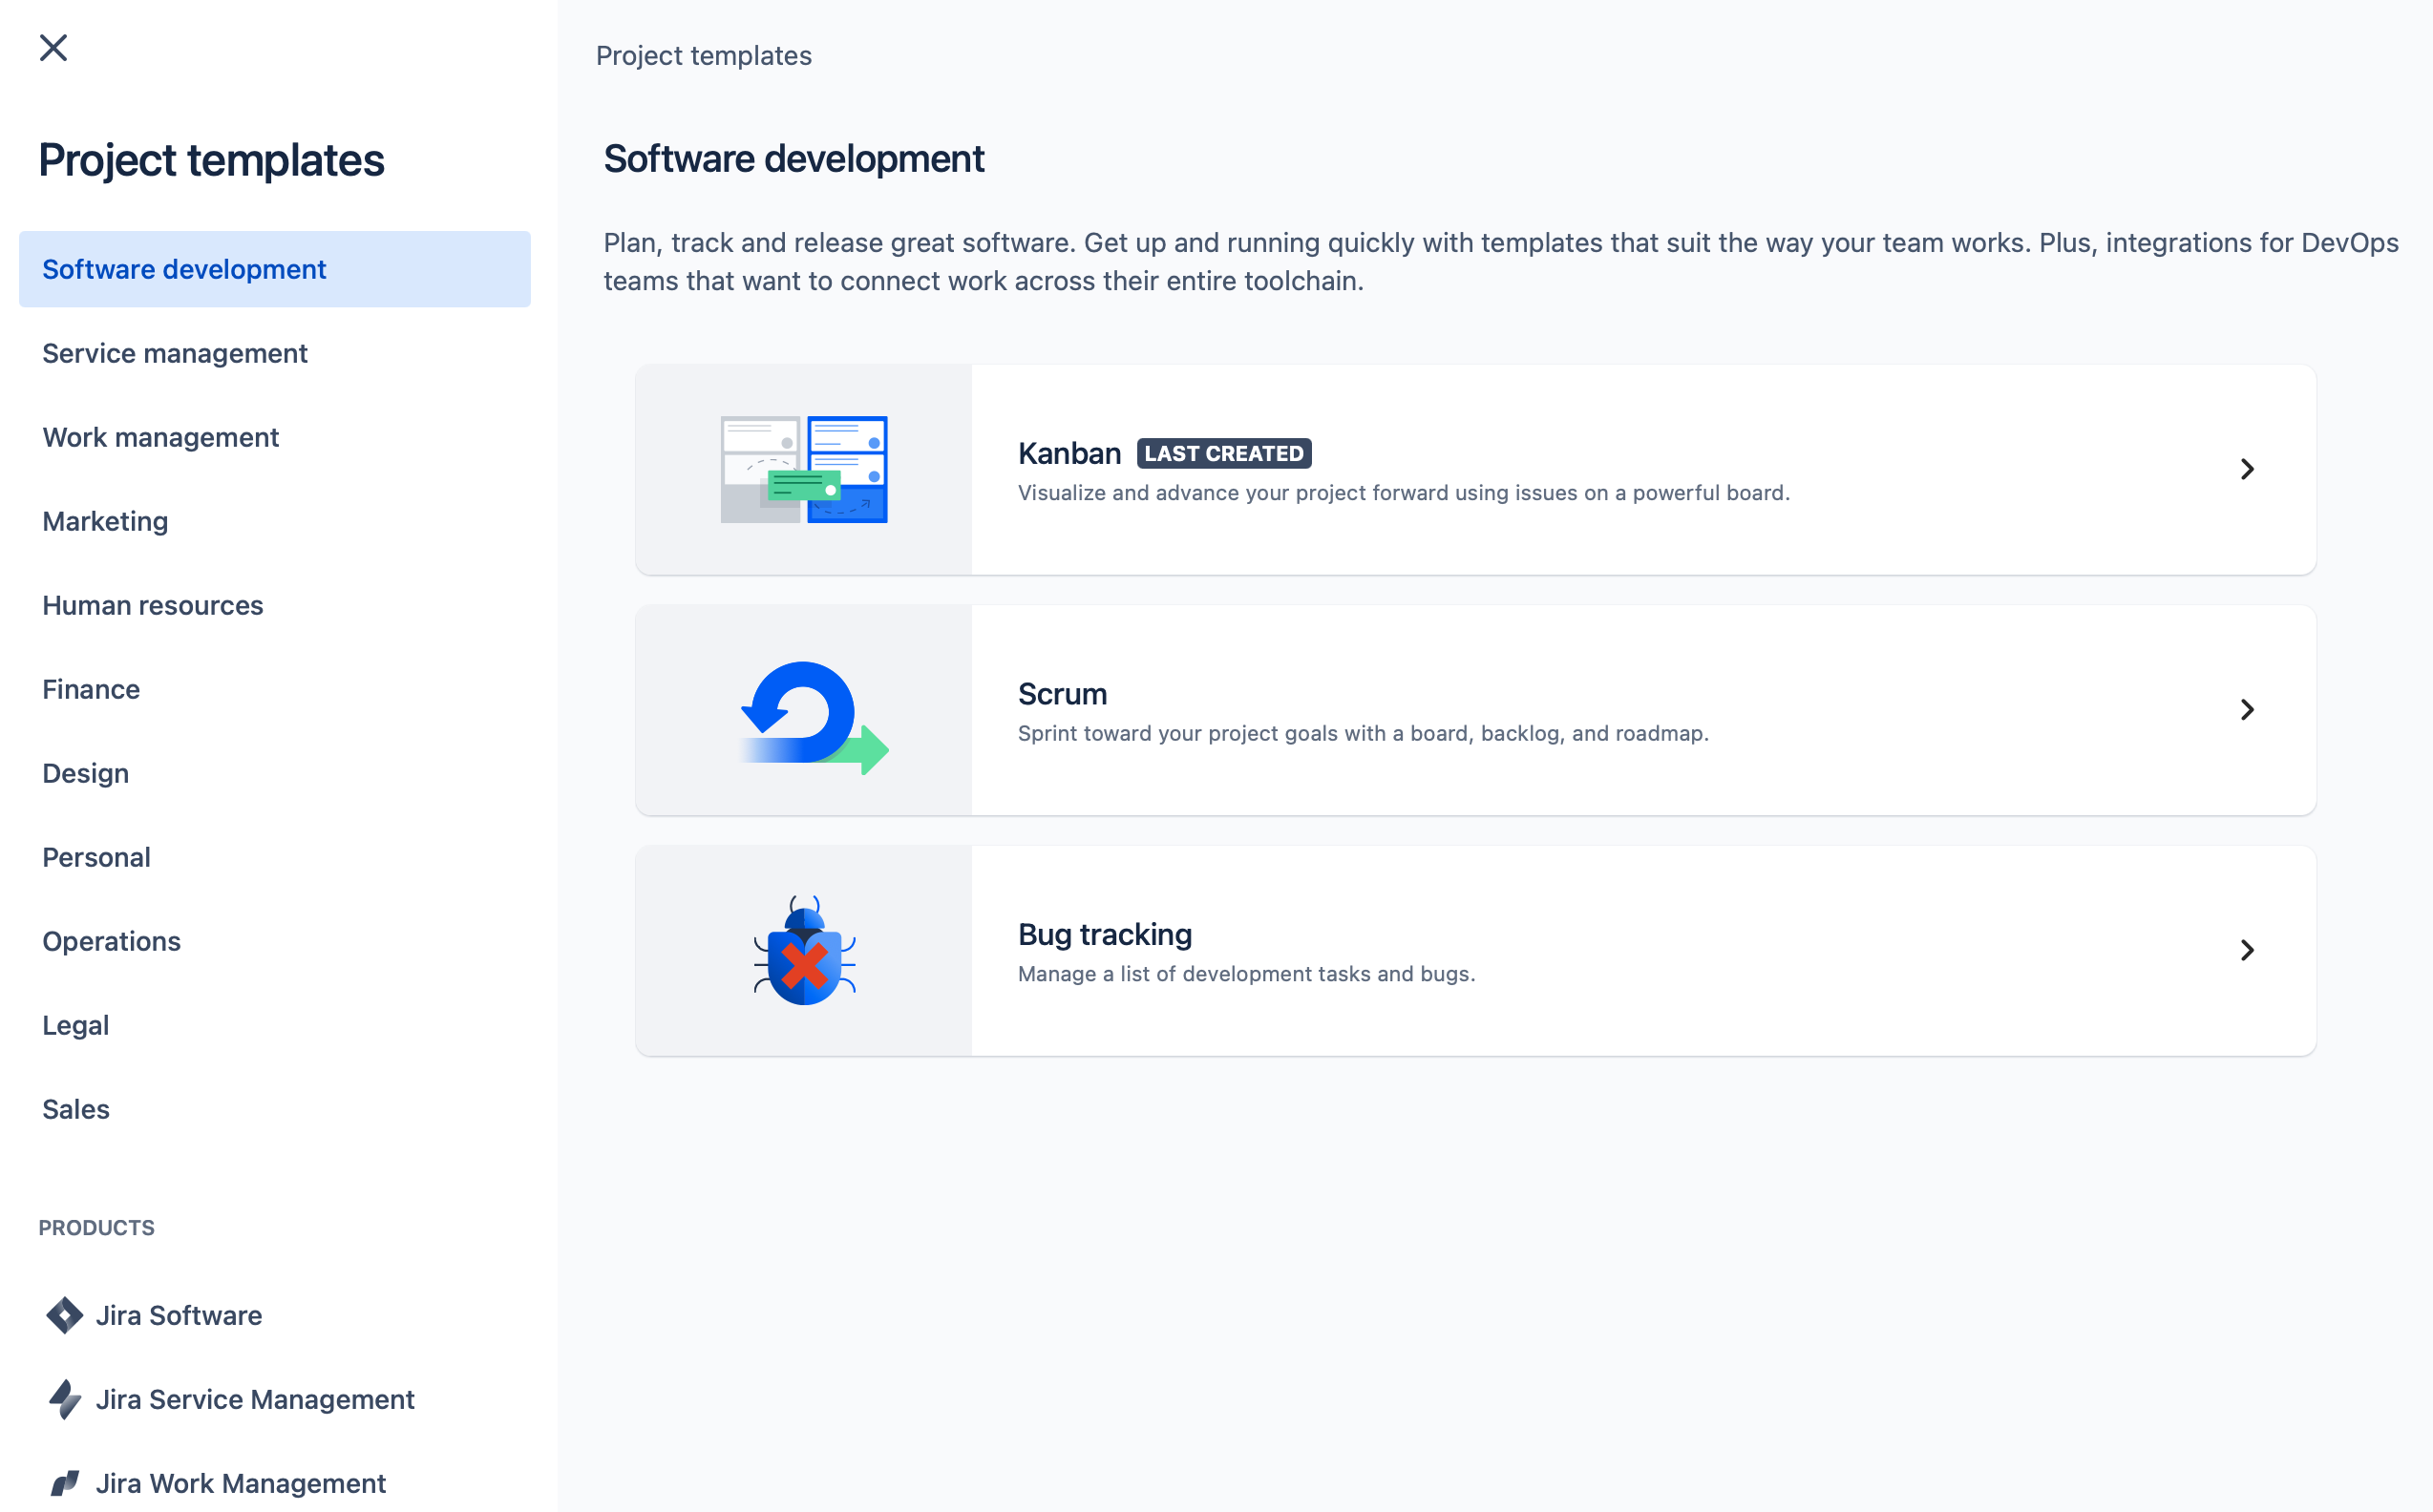
Task: Click the Kanban board illustration
Action: [x=803, y=469]
